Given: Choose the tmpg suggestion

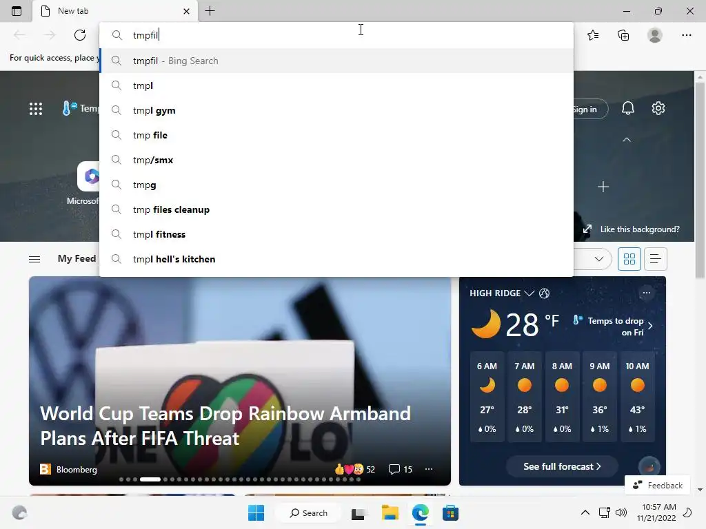Looking at the screenshot, I should coord(336,185).
